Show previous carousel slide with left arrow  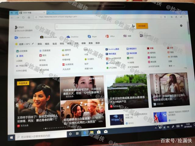[16, 105]
